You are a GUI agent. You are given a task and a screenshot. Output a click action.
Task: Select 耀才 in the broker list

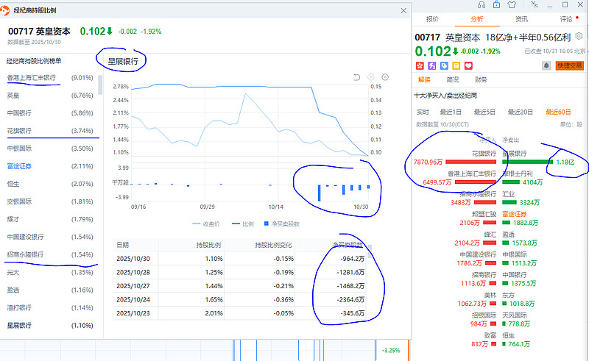point(50,219)
